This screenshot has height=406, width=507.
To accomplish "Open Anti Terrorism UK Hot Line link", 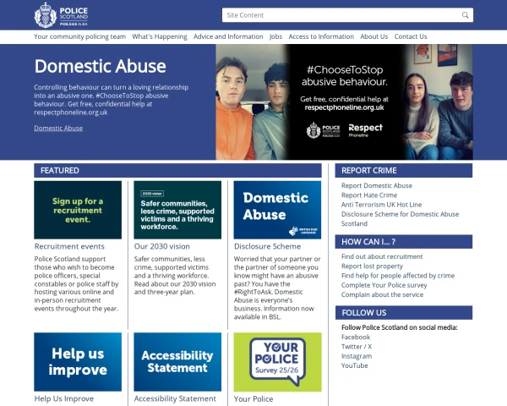I will 382,205.
